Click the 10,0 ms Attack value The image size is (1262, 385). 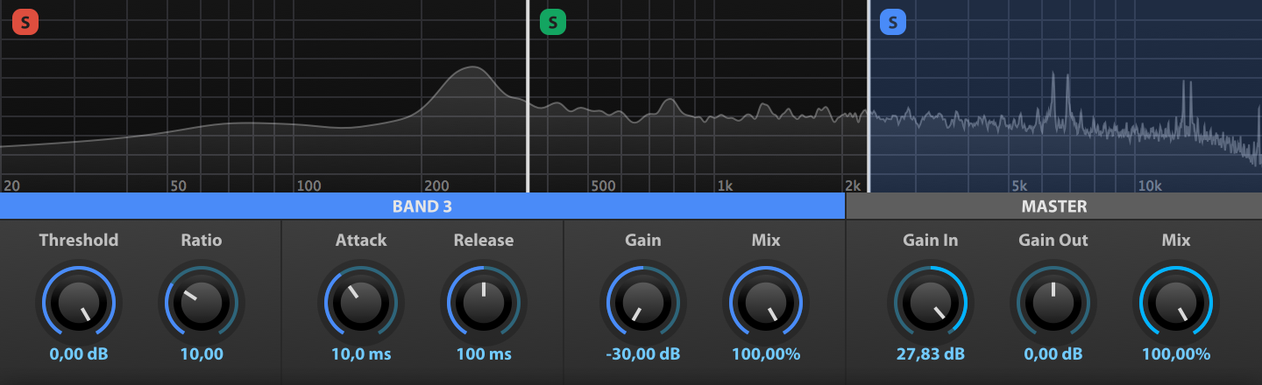click(x=361, y=354)
